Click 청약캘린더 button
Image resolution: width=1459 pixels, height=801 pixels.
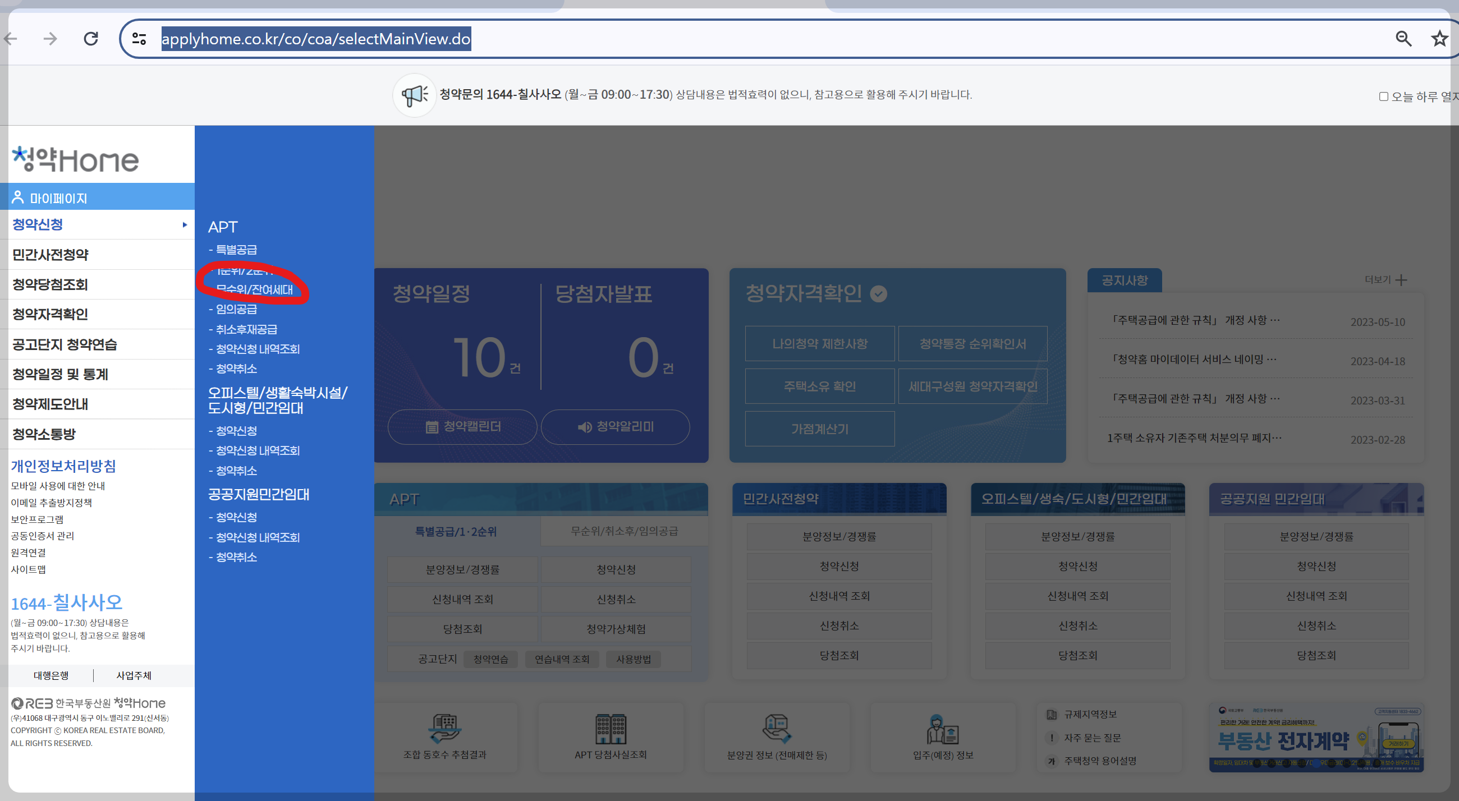coord(463,427)
